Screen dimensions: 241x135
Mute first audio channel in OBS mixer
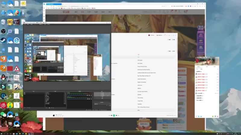coord(89,95)
